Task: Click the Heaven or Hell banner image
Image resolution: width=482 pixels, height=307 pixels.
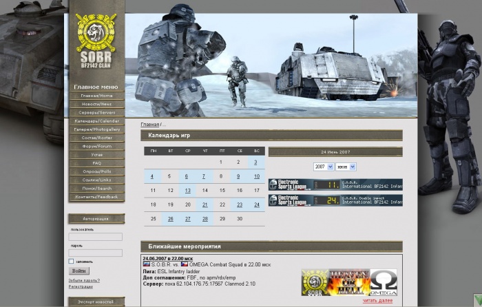Action: pos(349,283)
